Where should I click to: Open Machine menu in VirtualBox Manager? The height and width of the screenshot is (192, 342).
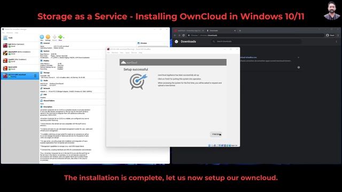[x=10, y=33]
